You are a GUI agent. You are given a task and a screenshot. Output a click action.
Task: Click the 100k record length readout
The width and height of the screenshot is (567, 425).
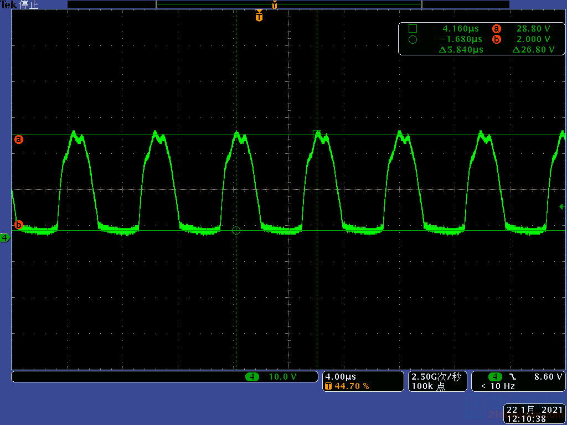click(429, 386)
